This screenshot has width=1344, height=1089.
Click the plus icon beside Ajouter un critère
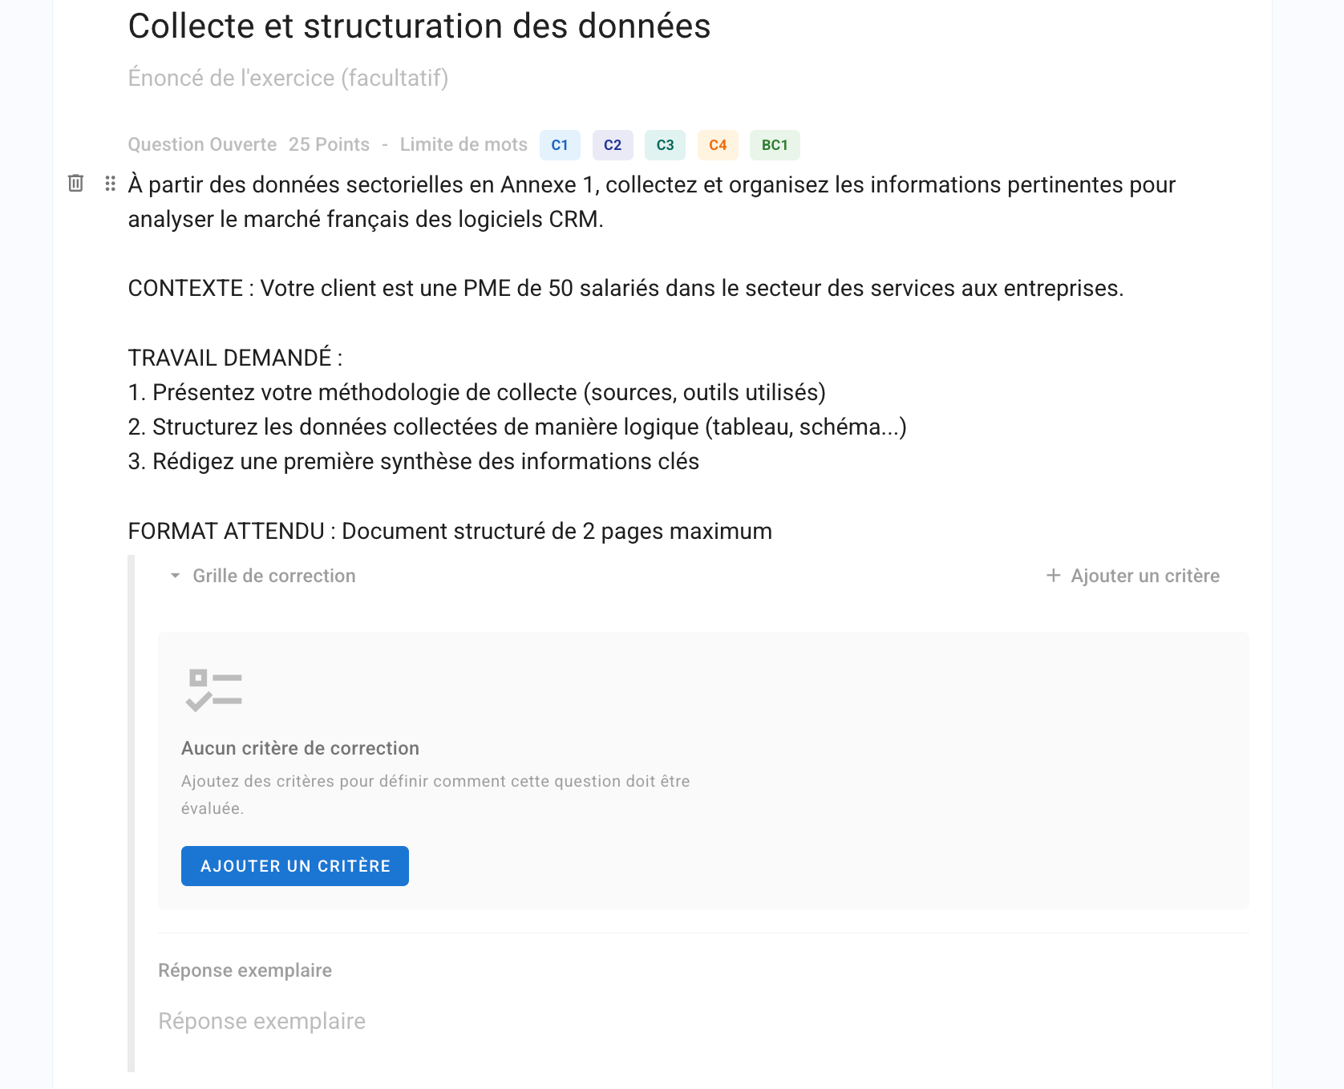coord(1053,576)
